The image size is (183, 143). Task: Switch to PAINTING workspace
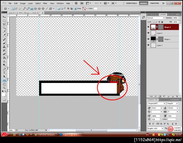[155, 3]
